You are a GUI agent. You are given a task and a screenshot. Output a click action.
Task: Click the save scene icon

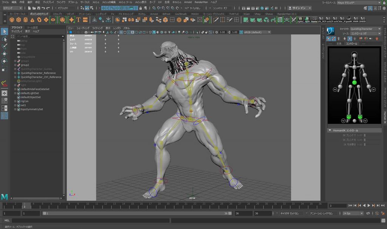[x=39, y=8]
